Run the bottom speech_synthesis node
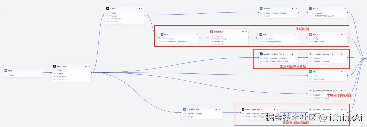The image size is (367, 127). pyautogui.click(x=274, y=109)
